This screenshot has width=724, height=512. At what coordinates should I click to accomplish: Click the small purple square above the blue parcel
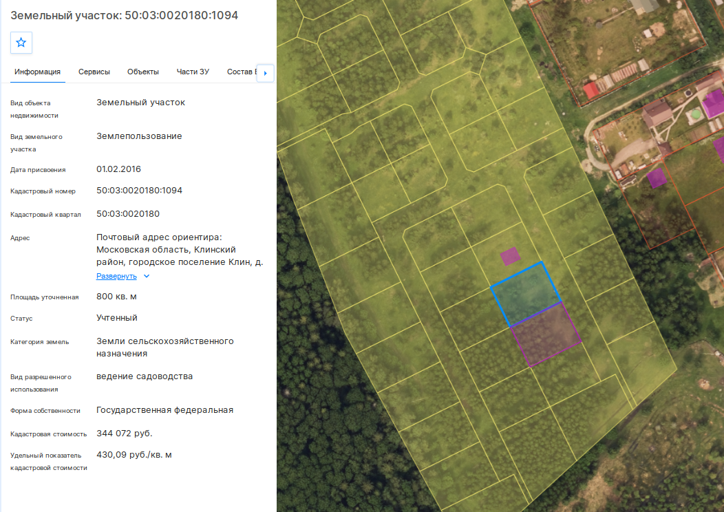click(510, 256)
